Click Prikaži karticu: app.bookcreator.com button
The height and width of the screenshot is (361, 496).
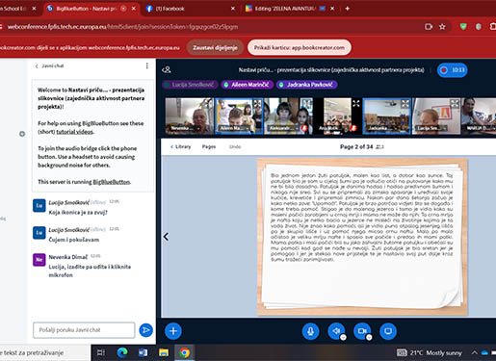point(300,47)
